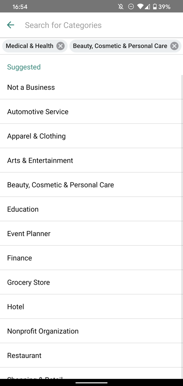The width and height of the screenshot is (183, 386).
Task: Select Nonprofit Organization category
Action: click(x=91, y=331)
